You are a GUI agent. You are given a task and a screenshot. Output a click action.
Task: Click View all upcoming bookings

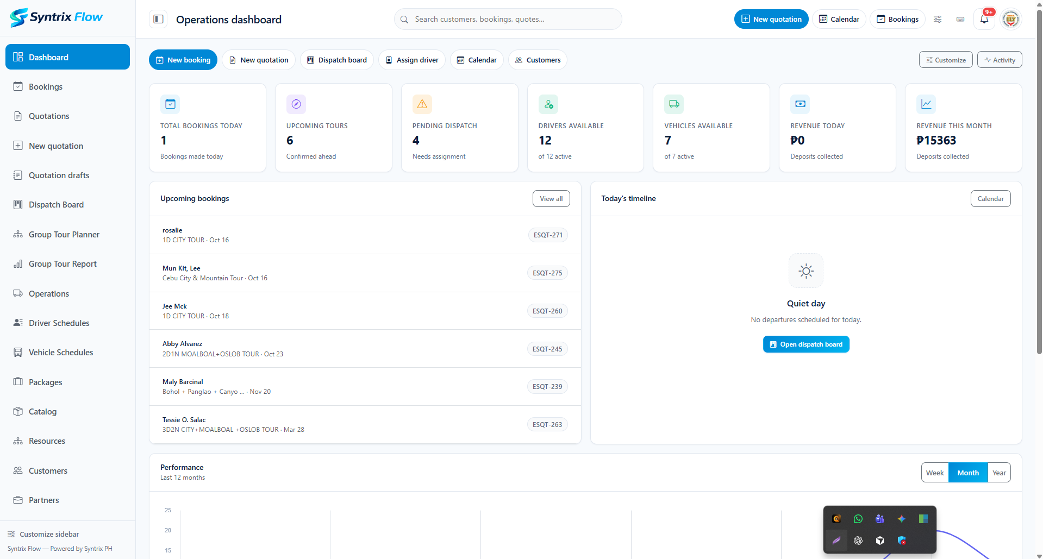point(551,199)
